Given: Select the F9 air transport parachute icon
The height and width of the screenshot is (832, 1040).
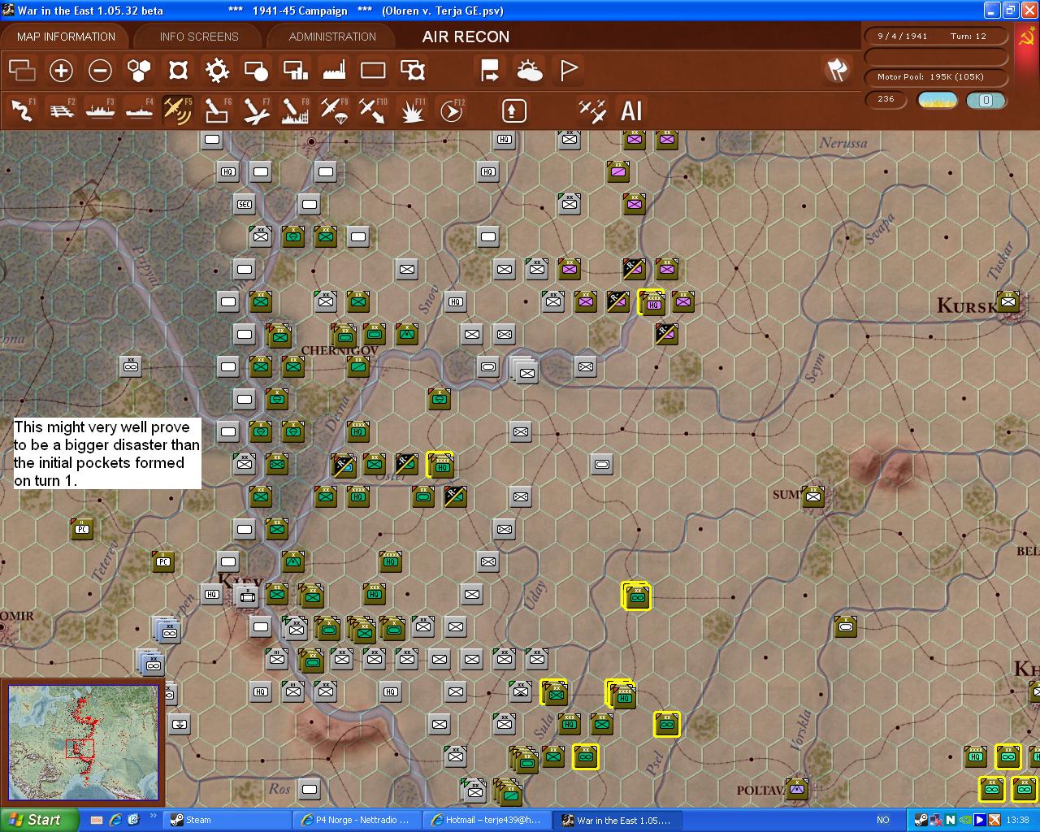Looking at the screenshot, I should [334, 110].
